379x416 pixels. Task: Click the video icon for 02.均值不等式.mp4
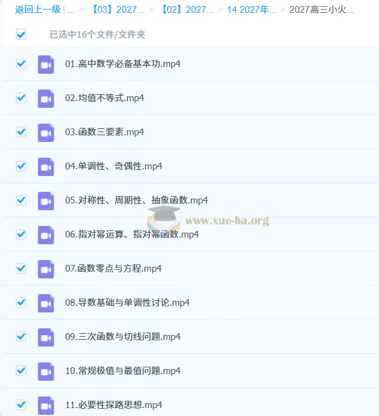(46, 99)
